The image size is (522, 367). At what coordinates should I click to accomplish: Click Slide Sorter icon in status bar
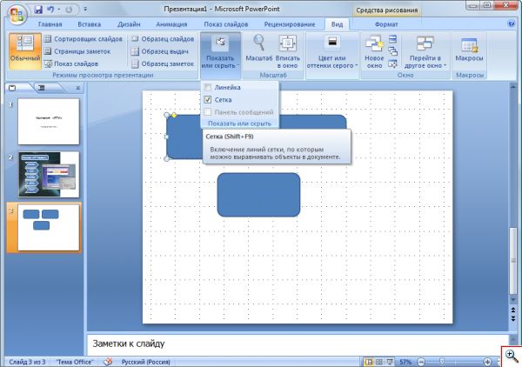378,362
